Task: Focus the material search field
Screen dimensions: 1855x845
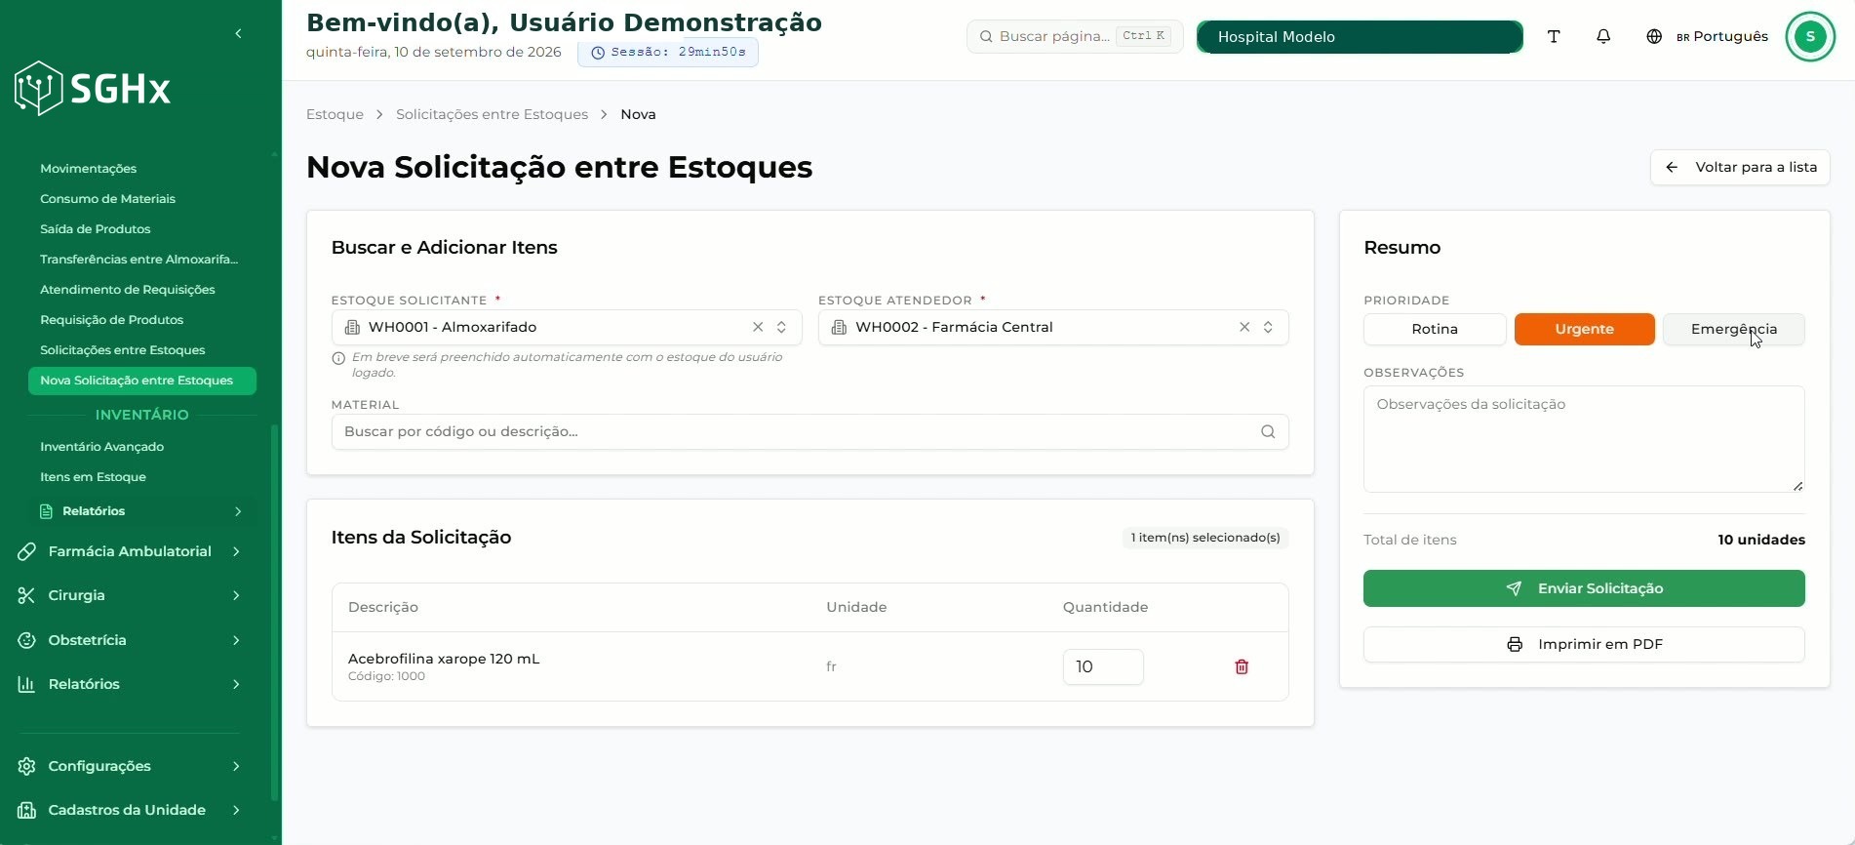Action: (x=809, y=431)
